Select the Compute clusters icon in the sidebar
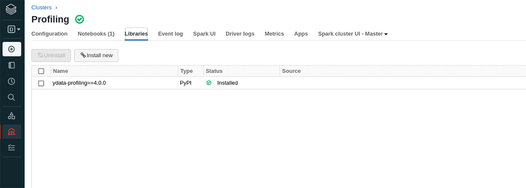 pyautogui.click(x=12, y=132)
